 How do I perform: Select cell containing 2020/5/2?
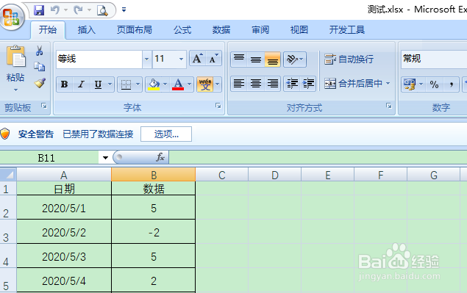(64, 232)
